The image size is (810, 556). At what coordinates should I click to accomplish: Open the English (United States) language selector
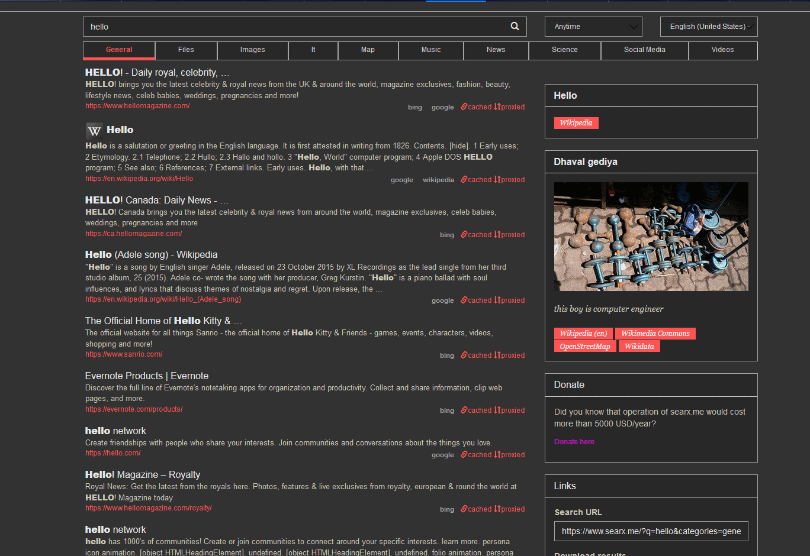pyautogui.click(x=708, y=26)
